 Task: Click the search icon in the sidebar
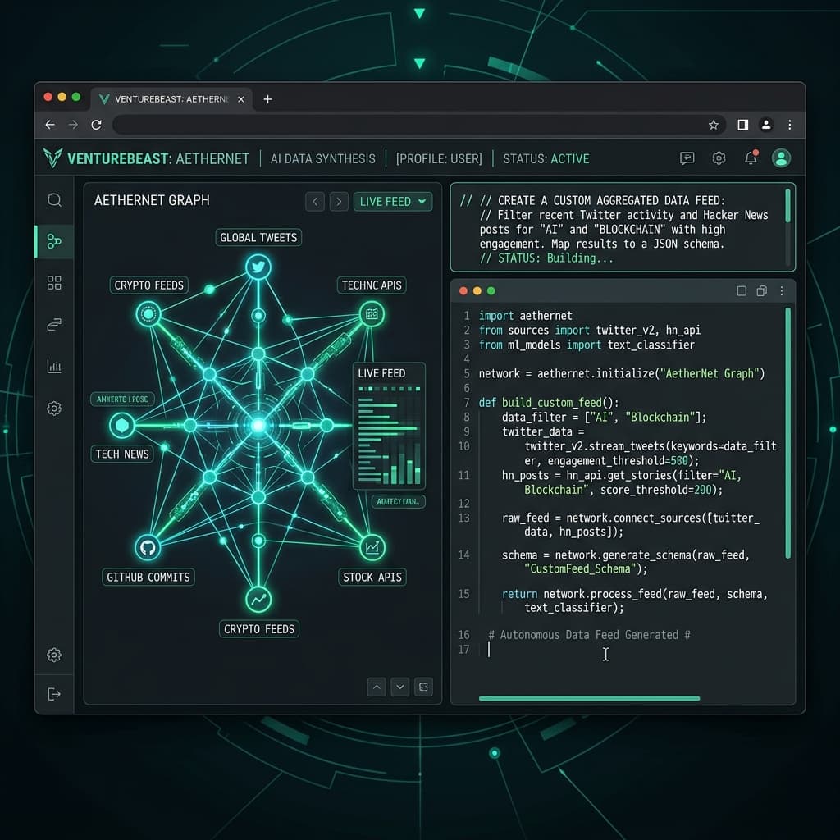point(54,200)
